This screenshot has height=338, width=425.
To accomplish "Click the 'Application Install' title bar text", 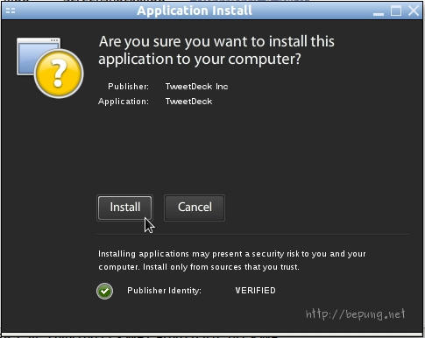I will coord(195,11).
